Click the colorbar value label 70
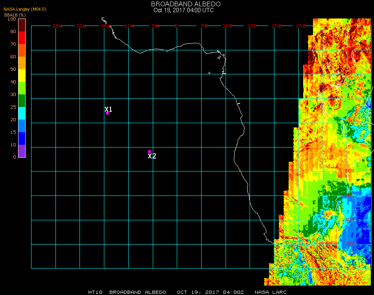374x295 pixels. 13,44
